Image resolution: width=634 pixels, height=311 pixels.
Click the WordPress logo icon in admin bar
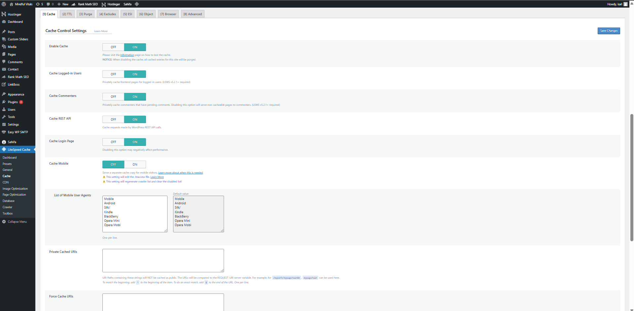(4, 4)
